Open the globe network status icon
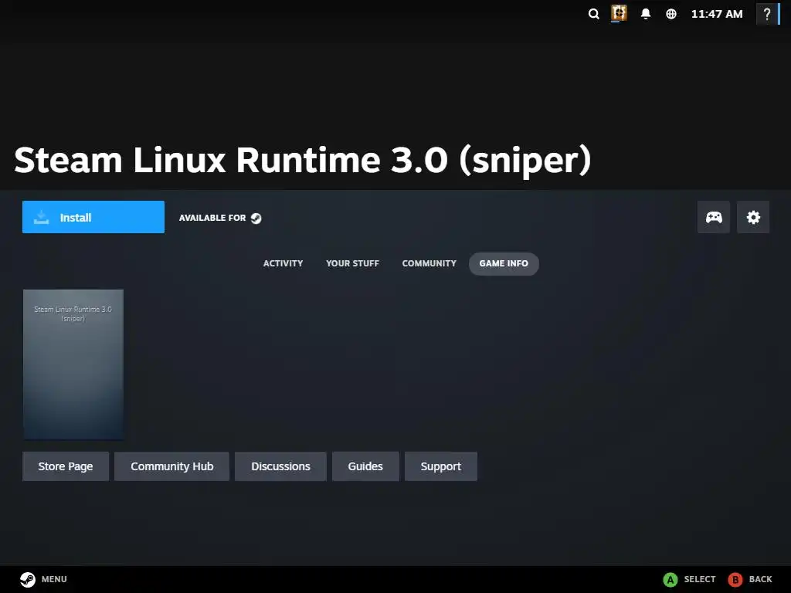Screen dimensions: 791x593 671,14
